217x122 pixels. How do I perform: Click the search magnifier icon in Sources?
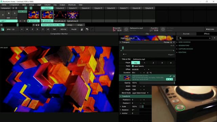point(180,38)
